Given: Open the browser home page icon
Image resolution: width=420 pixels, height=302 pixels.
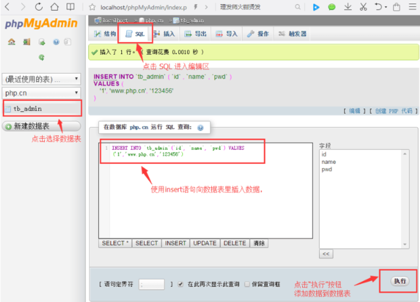Looking at the screenshot, I should [x=55, y=7].
